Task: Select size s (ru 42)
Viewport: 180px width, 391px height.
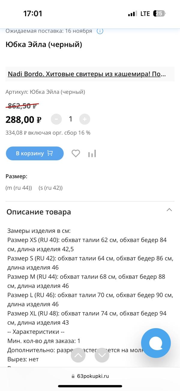Action: point(50,188)
